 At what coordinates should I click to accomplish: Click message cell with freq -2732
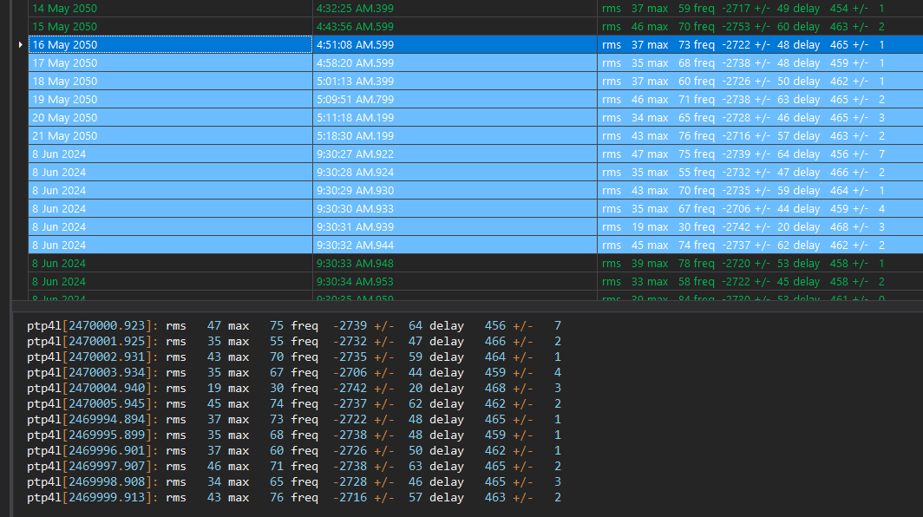point(761,173)
